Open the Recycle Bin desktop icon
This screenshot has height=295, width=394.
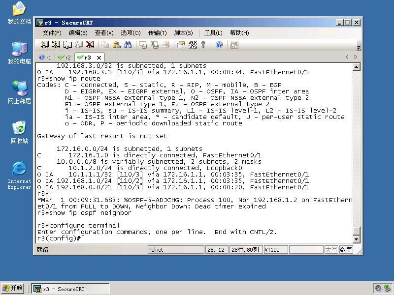19,132
